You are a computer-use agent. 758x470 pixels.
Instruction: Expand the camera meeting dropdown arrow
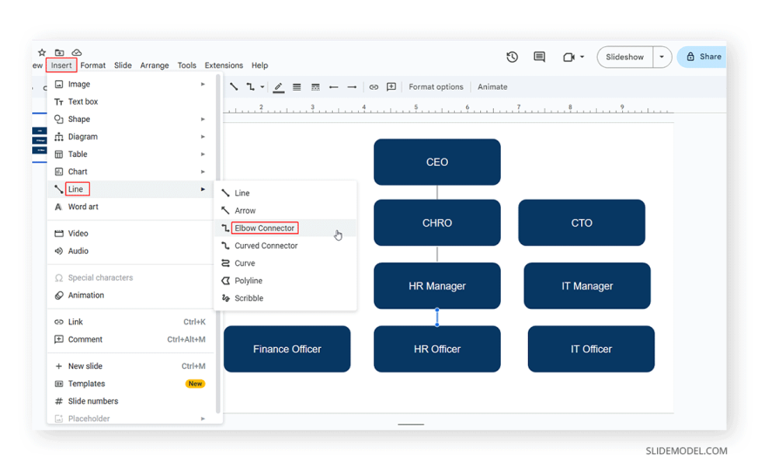pos(582,58)
